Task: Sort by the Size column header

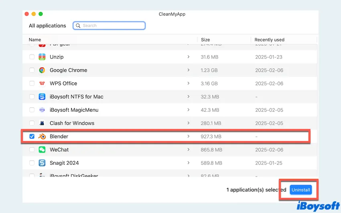Action: pyautogui.click(x=205, y=40)
